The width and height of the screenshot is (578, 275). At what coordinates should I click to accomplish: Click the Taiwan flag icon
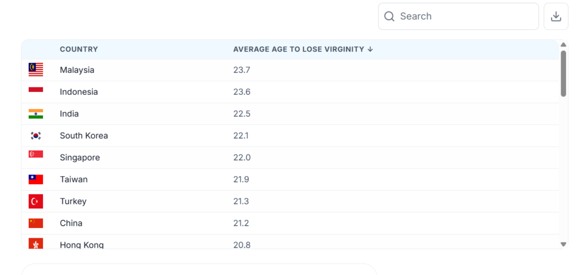(36, 180)
